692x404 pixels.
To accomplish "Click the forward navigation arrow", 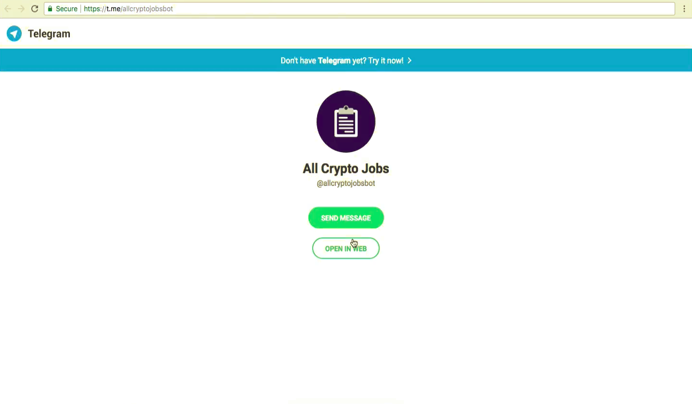I will pyautogui.click(x=21, y=9).
